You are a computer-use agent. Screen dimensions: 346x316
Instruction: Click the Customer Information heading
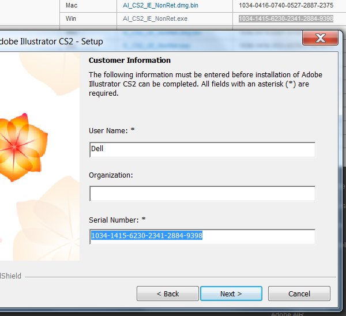click(130, 60)
